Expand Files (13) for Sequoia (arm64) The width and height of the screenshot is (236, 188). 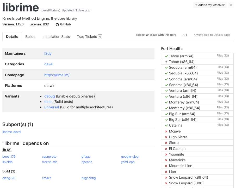pos(223,67)
